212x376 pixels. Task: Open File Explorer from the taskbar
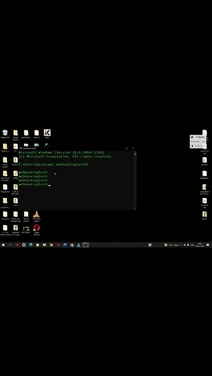coord(44,245)
